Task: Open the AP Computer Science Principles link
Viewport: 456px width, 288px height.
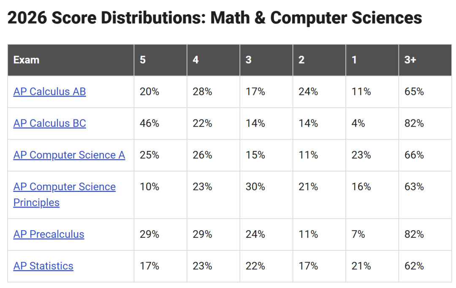Action: pyautogui.click(x=64, y=194)
